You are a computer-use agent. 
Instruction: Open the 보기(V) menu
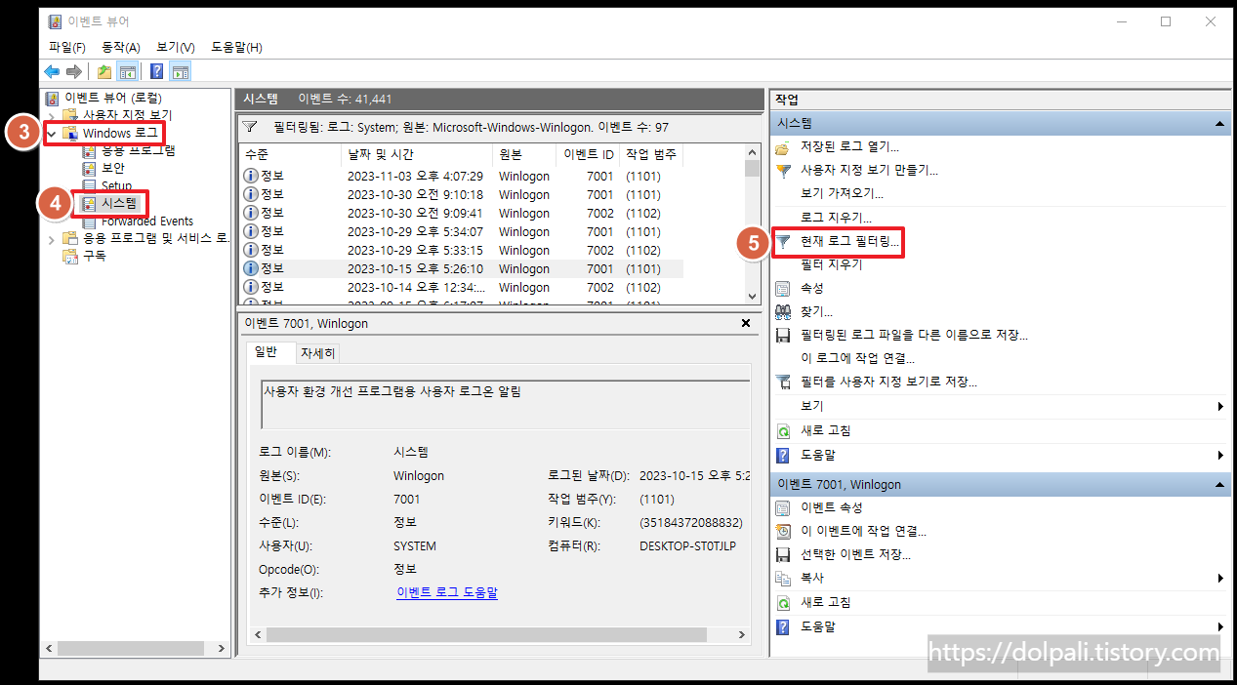pos(173,47)
